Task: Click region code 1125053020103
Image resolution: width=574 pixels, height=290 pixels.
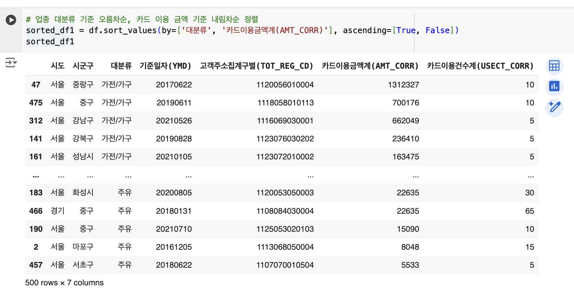Action: click(x=285, y=229)
